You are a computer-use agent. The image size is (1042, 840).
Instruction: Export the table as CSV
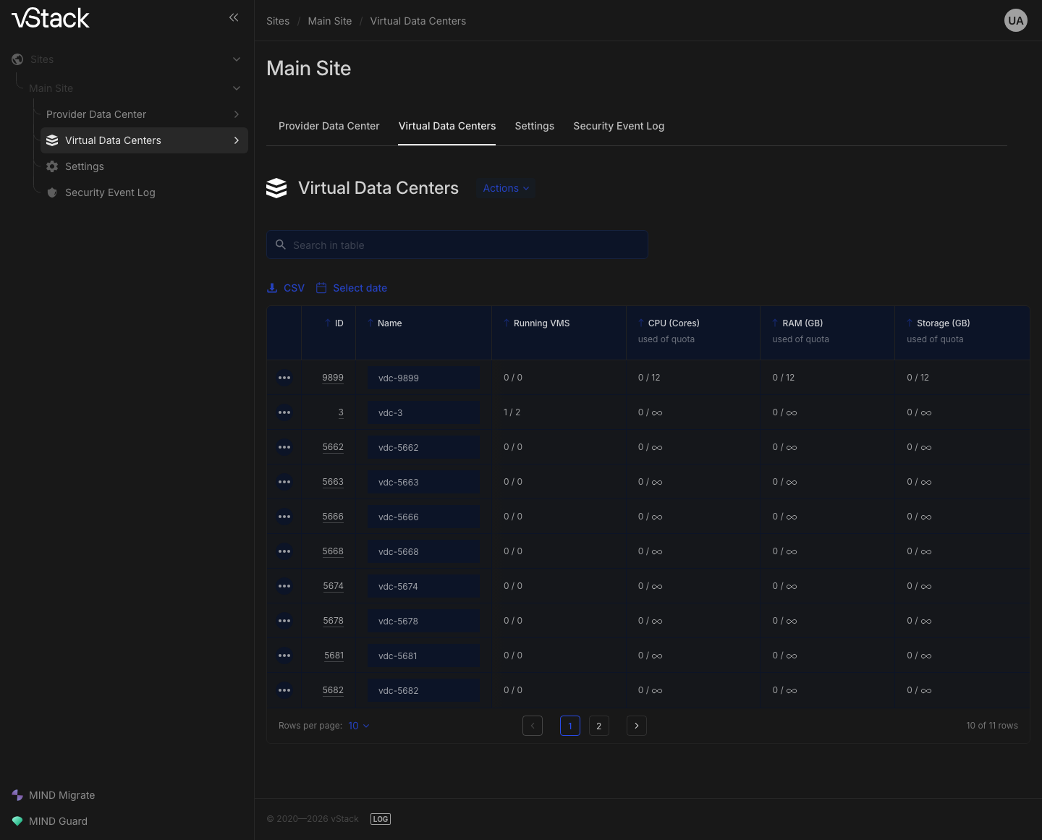[286, 288]
